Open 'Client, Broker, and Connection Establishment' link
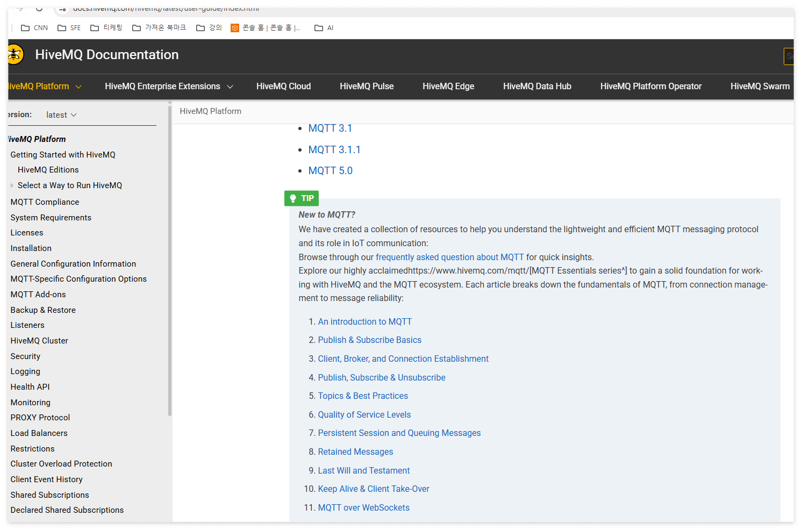Image resolution: width=802 pixels, height=530 pixels. coord(403,359)
